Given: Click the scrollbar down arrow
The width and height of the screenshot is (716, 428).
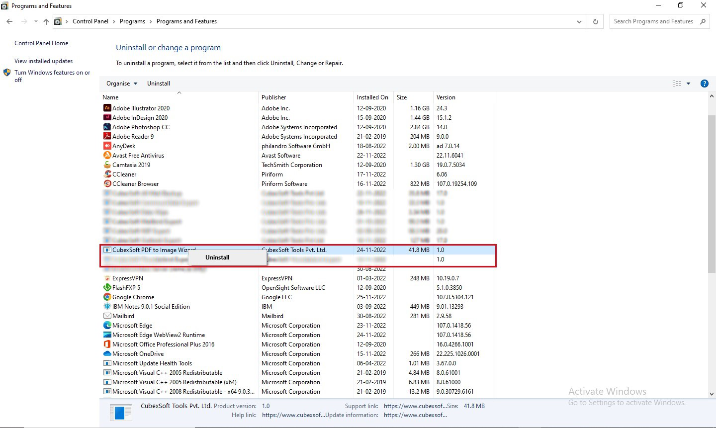Looking at the screenshot, I should (x=712, y=394).
